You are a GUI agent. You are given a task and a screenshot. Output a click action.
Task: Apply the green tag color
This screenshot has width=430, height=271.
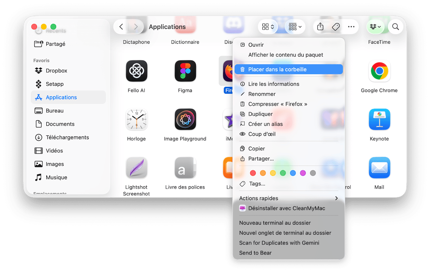coord(283,173)
